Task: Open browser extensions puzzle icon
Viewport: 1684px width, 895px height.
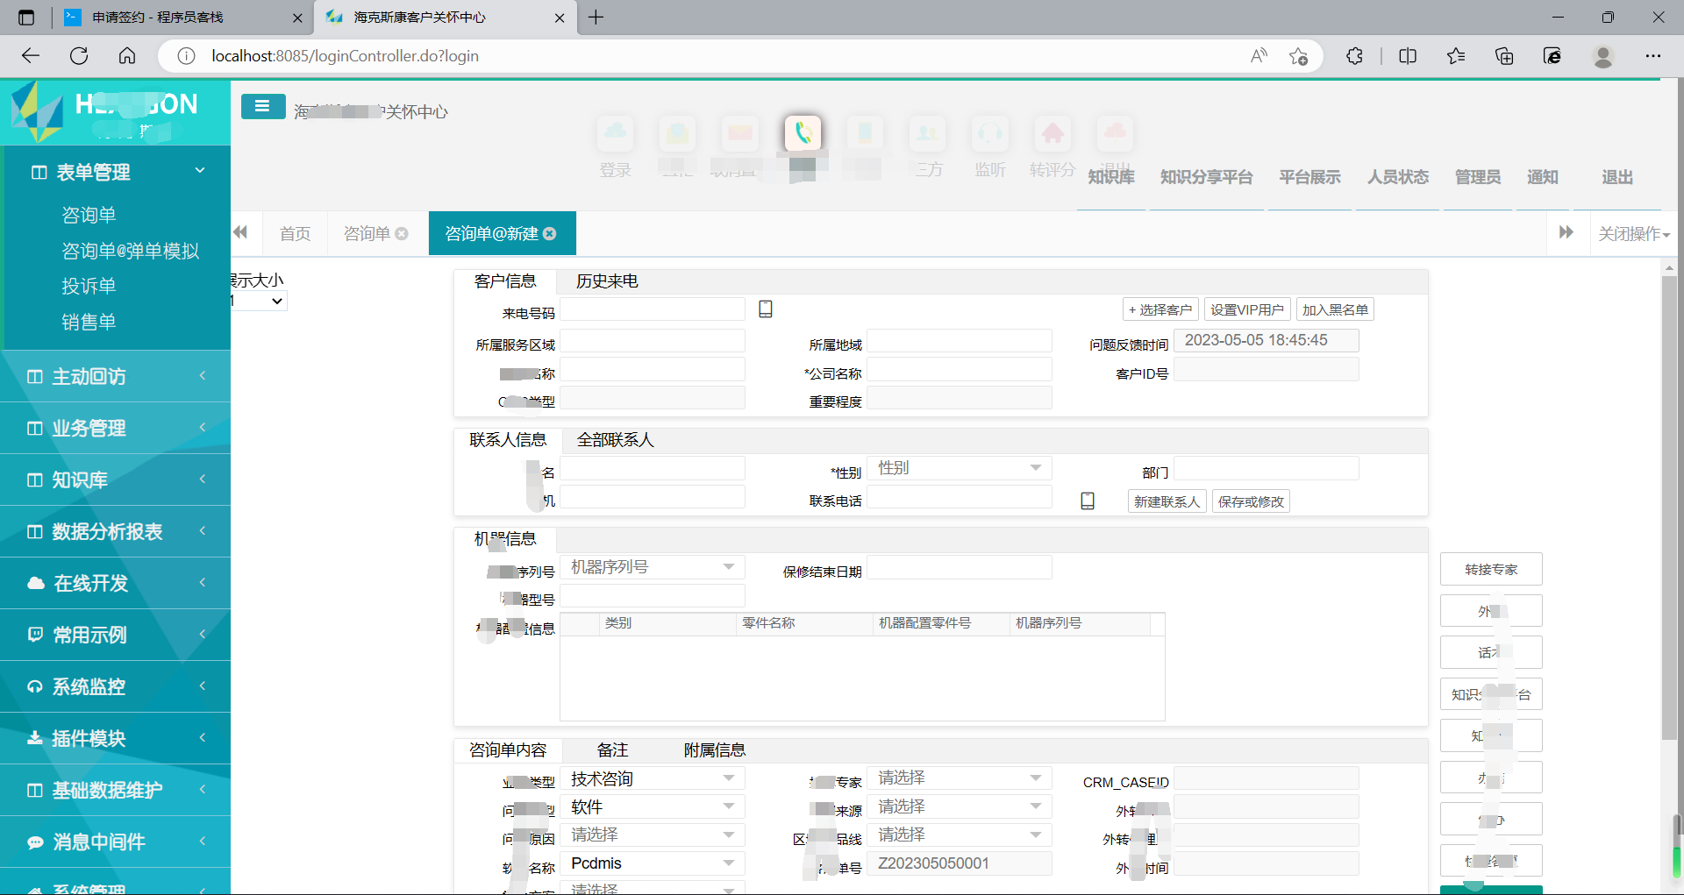Action: (x=1354, y=56)
